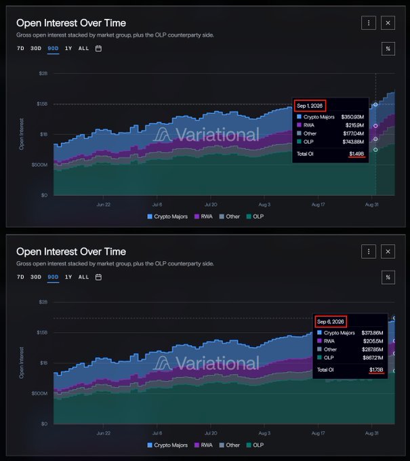Screen dimensions: 410x461
Task: Select ALL range in the bottom chart
Action: pos(83,277)
